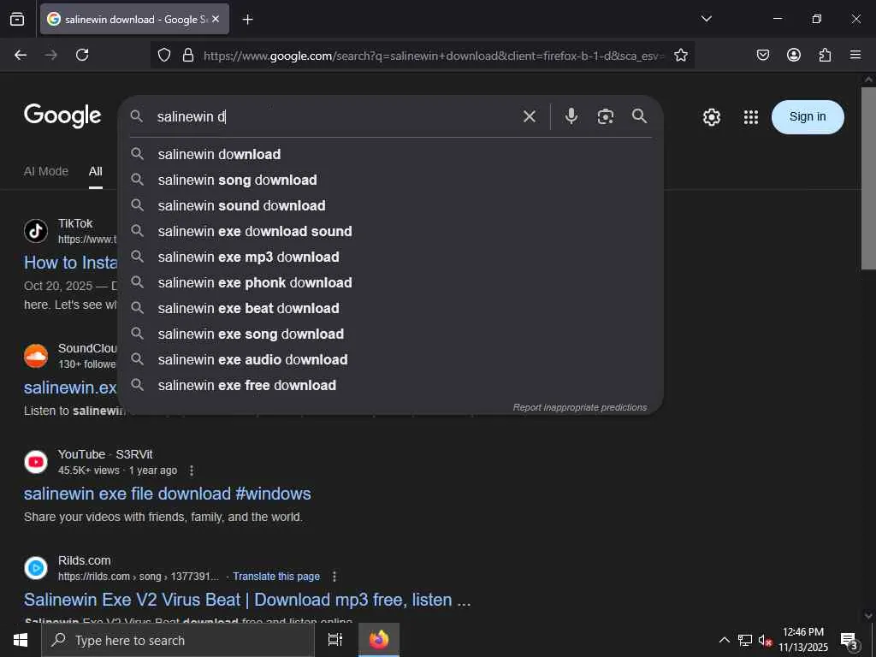Go to Google homepage via logo
The height and width of the screenshot is (657, 876).
[62, 115]
